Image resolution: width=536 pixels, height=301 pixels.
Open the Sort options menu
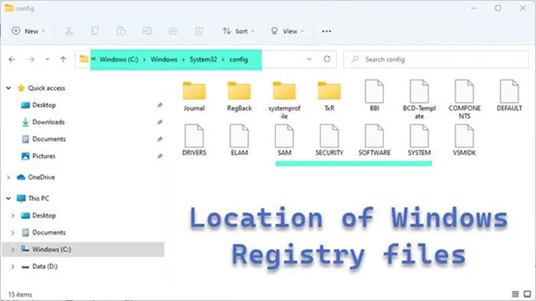click(235, 31)
